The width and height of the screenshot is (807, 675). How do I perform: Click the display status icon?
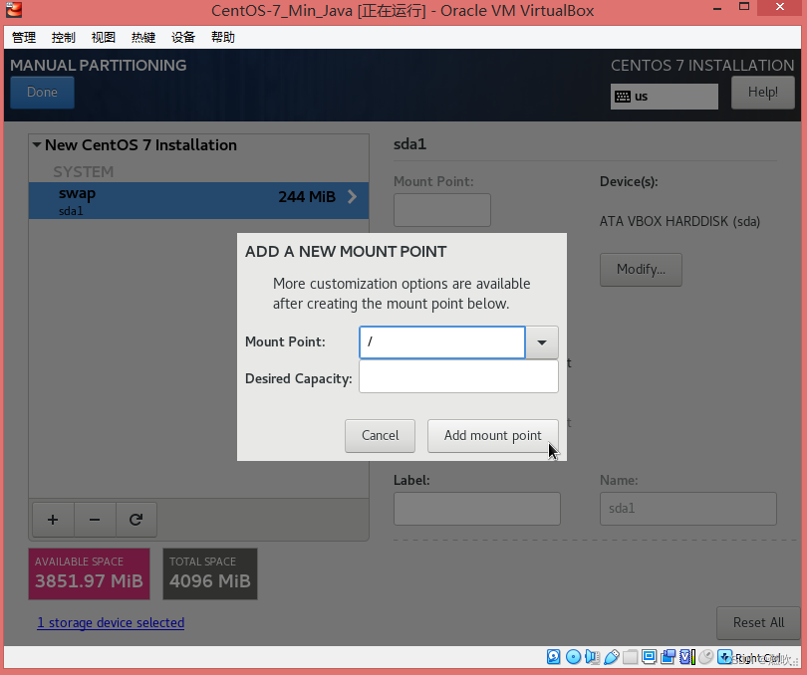pos(649,657)
